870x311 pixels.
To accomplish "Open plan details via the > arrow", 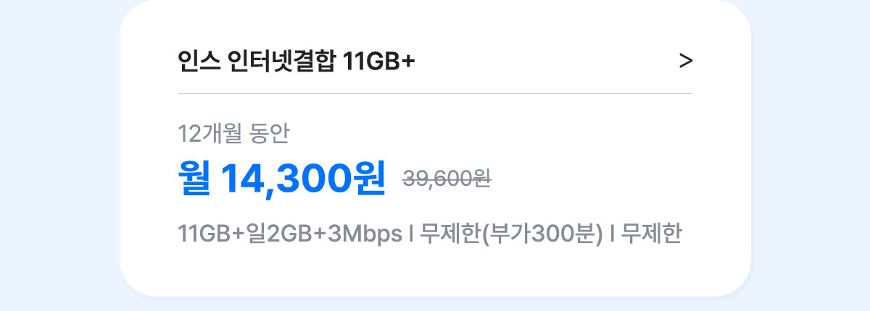I will tap(686, 62).
